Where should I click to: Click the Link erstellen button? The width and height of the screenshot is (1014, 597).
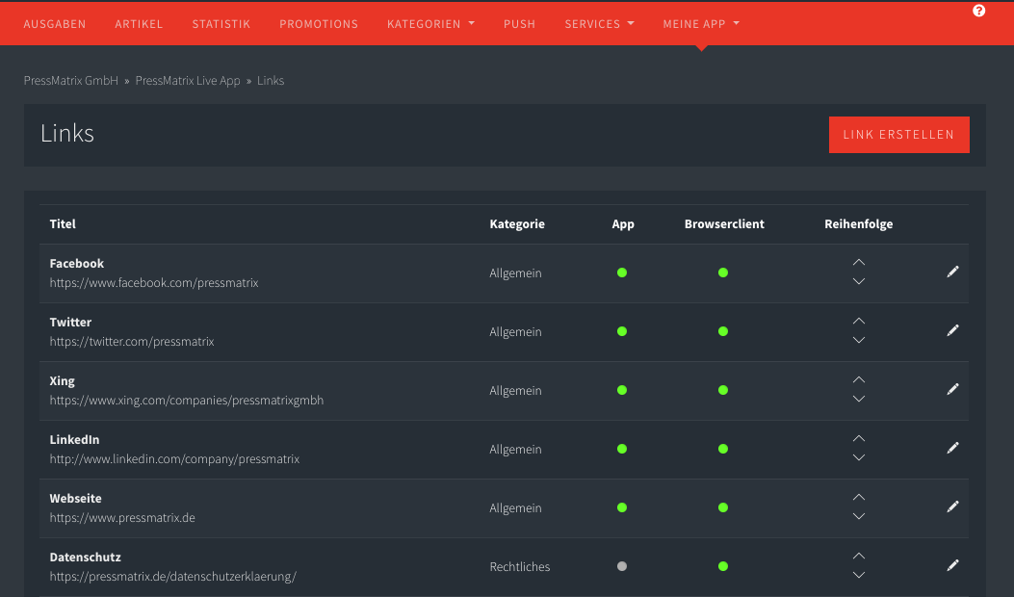click(898, 135)
